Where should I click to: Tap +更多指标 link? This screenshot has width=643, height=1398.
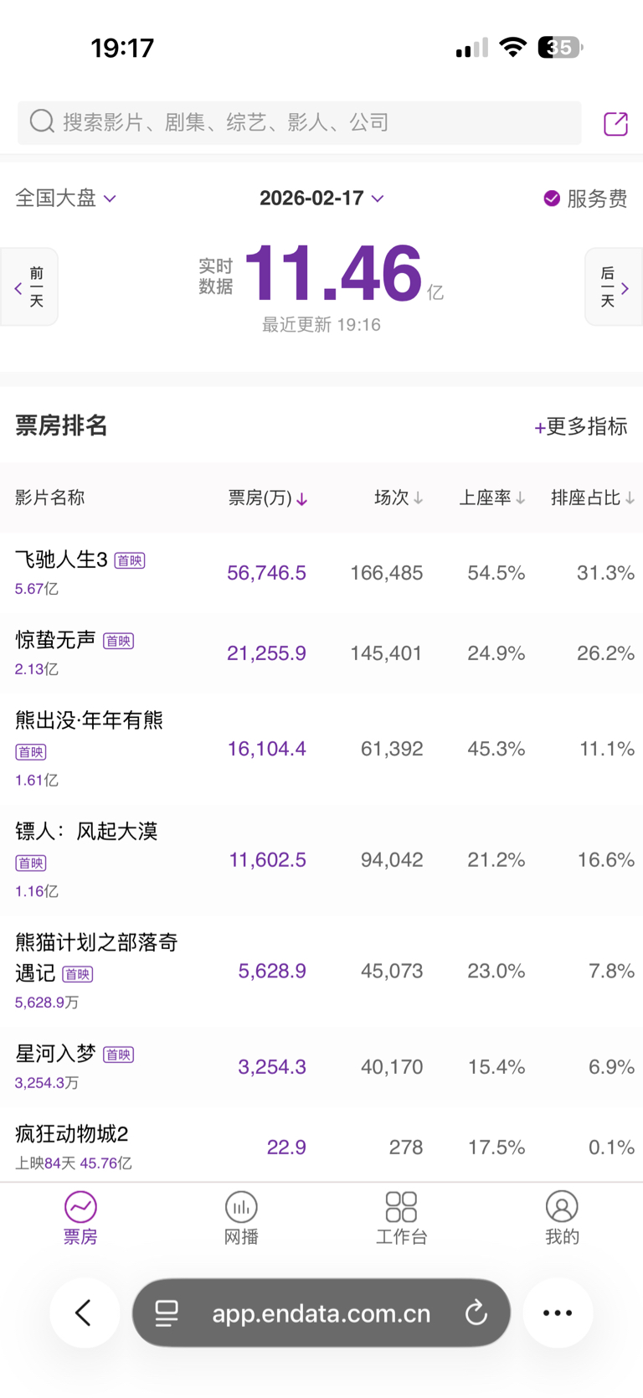[581, 426]
